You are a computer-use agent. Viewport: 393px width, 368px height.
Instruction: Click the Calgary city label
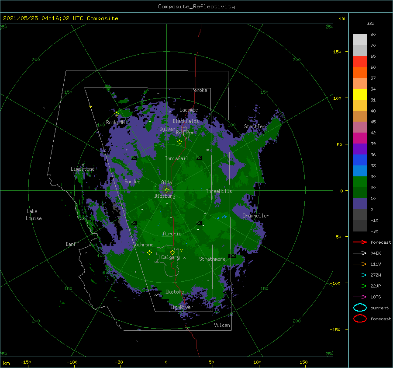(x=170, y=257)
